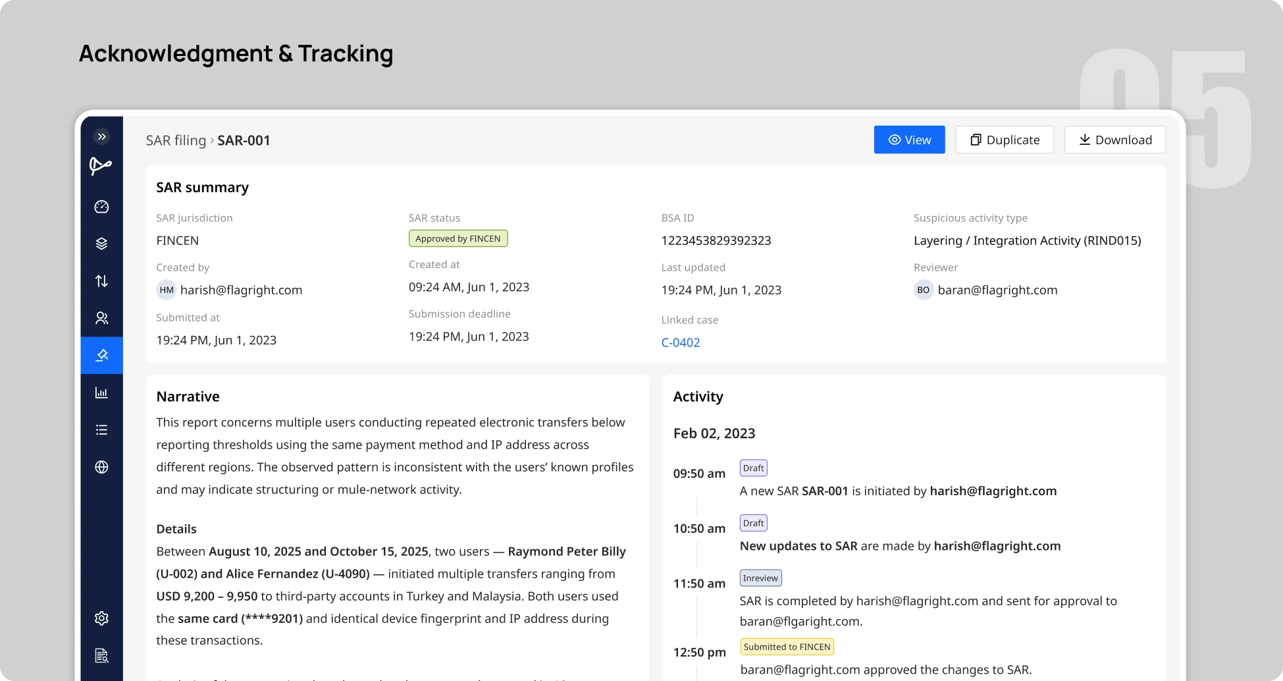The height and width of the screenshot is (681, 1283).
Task: Open the bar chart reports icon
Action: click(101, 393)
